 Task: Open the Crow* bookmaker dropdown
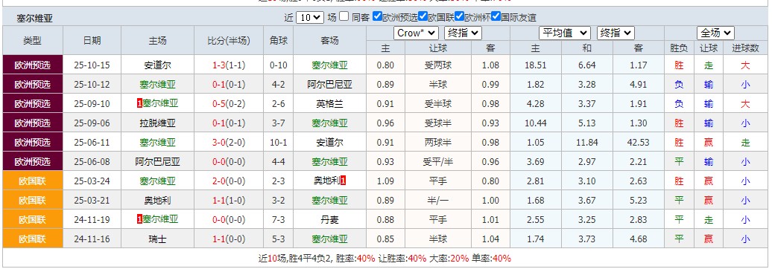point(416,33)
